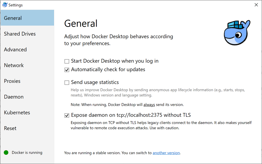Show the Daemon settings tab

pyautogui.click(x=14, y=97)
